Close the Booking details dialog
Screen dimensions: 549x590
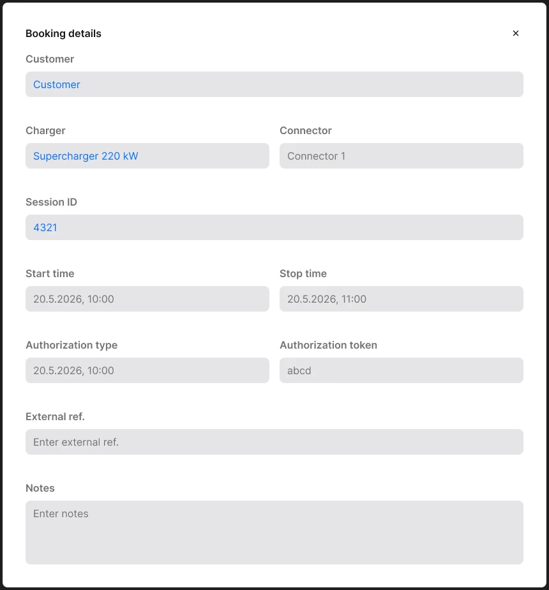pyautogui.click(x=516, y=33)
